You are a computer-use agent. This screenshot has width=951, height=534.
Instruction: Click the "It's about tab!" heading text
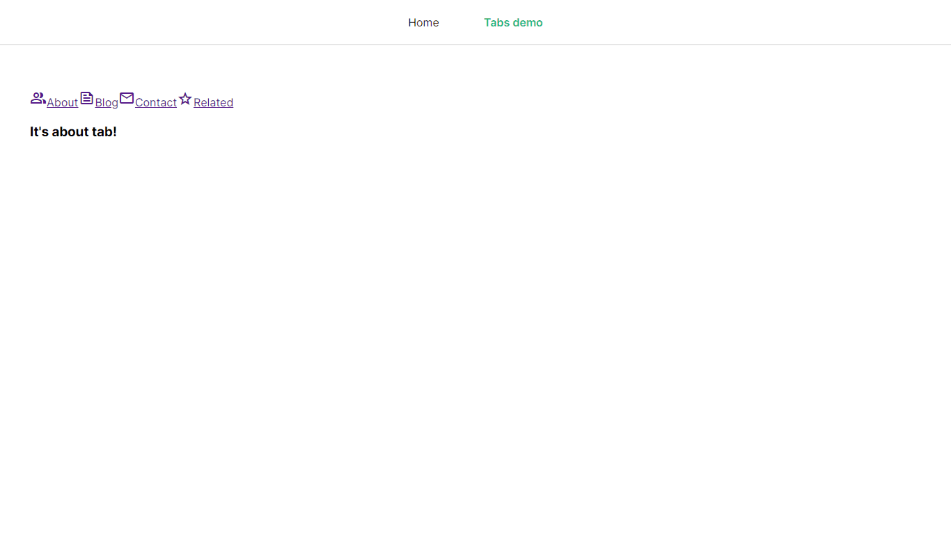point(73,131)
